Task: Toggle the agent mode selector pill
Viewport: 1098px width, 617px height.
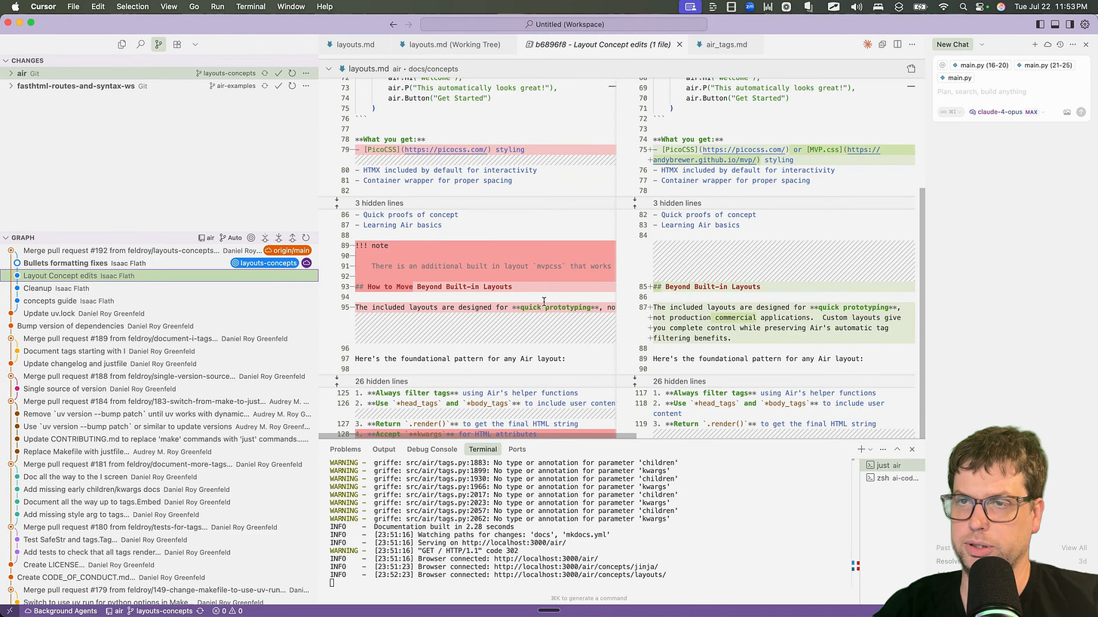Action: tap(952, 112)
